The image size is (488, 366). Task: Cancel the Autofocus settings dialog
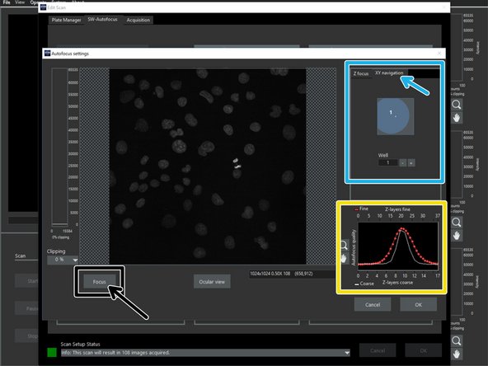(373, 304)
